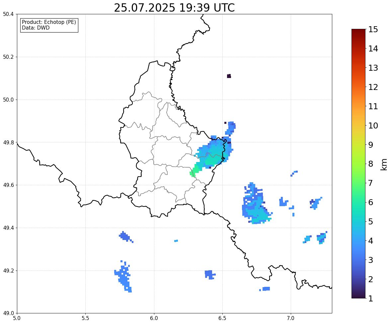Click colorbar tick label '7'
Image resolution: width=391 pixels, height=324 pixels.
(371, 183)
